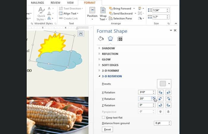Open the Bring Forward dropdown arrow
Viewport: 208px width, 134px height.
click(x=134, y=9)
